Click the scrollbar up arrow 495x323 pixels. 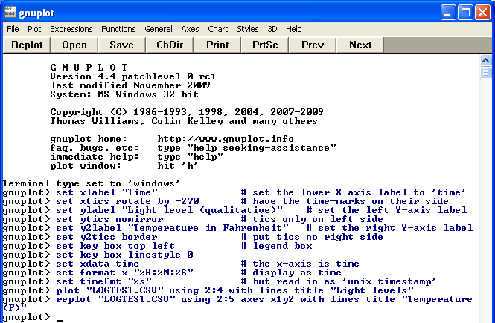coord(485,62)
